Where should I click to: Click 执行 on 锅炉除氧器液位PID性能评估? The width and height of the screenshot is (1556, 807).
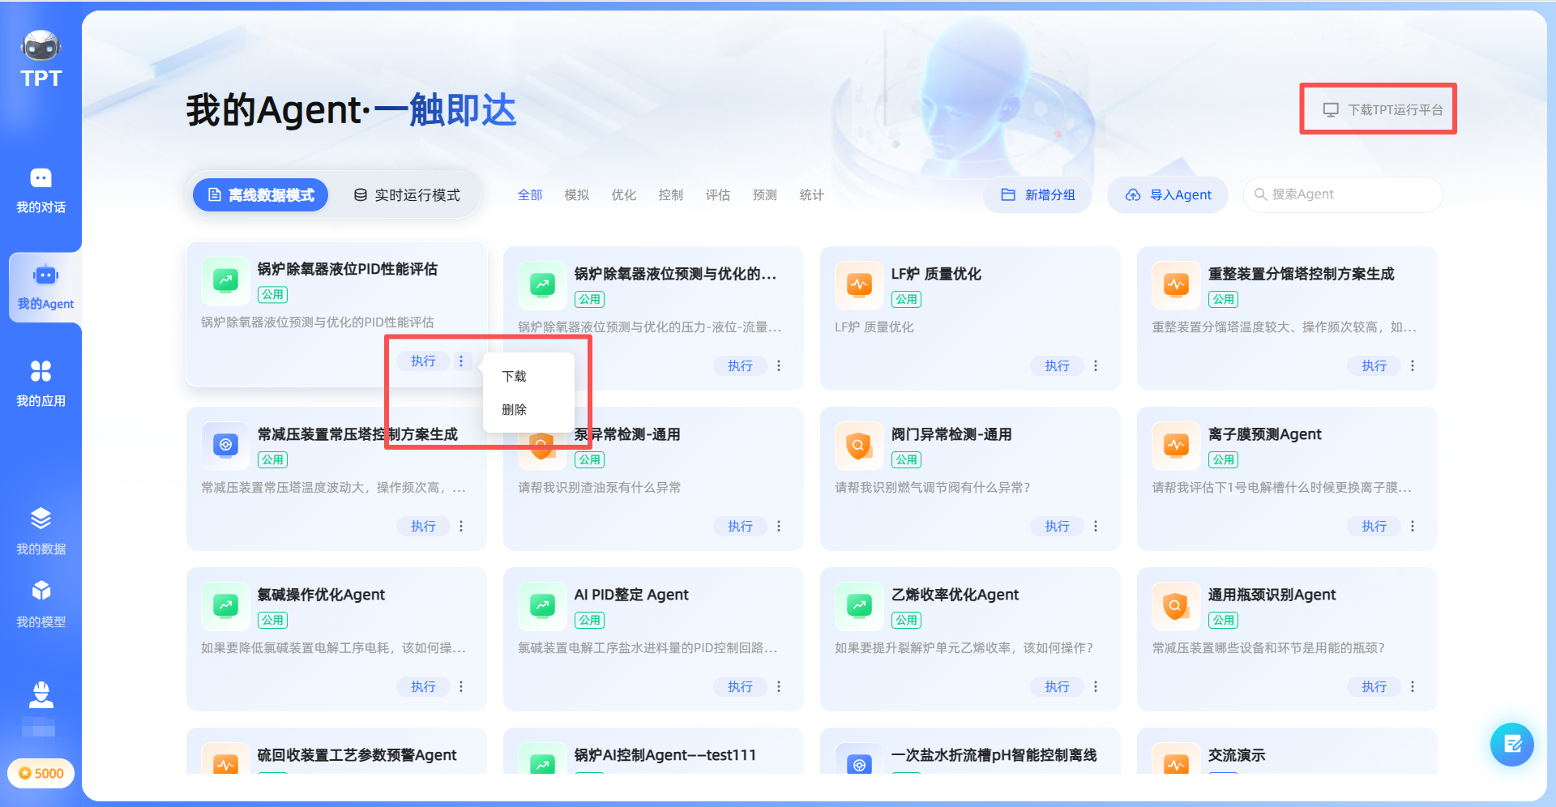click(x=422, y=361)
